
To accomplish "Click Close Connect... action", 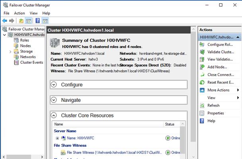I will [221, 75].
